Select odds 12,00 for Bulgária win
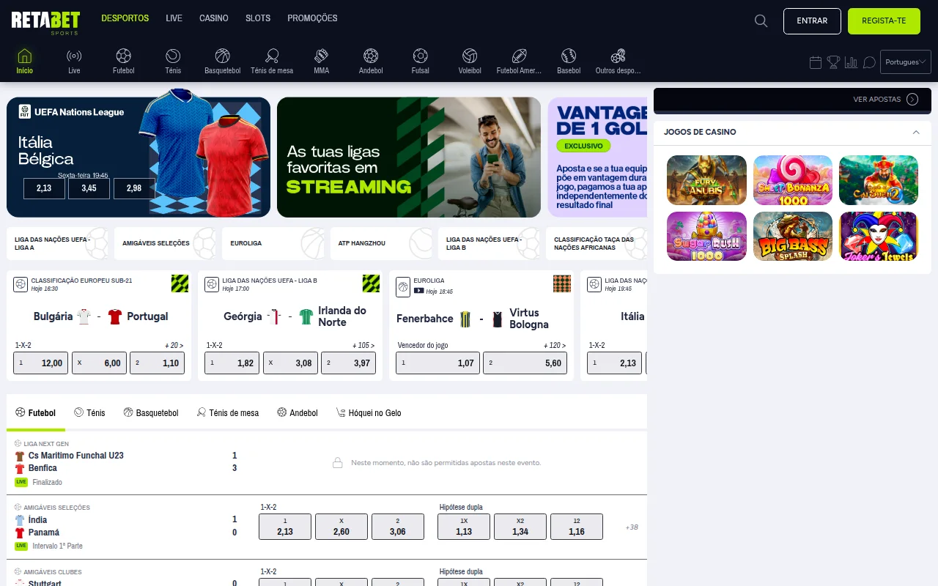 coord(41,363)
